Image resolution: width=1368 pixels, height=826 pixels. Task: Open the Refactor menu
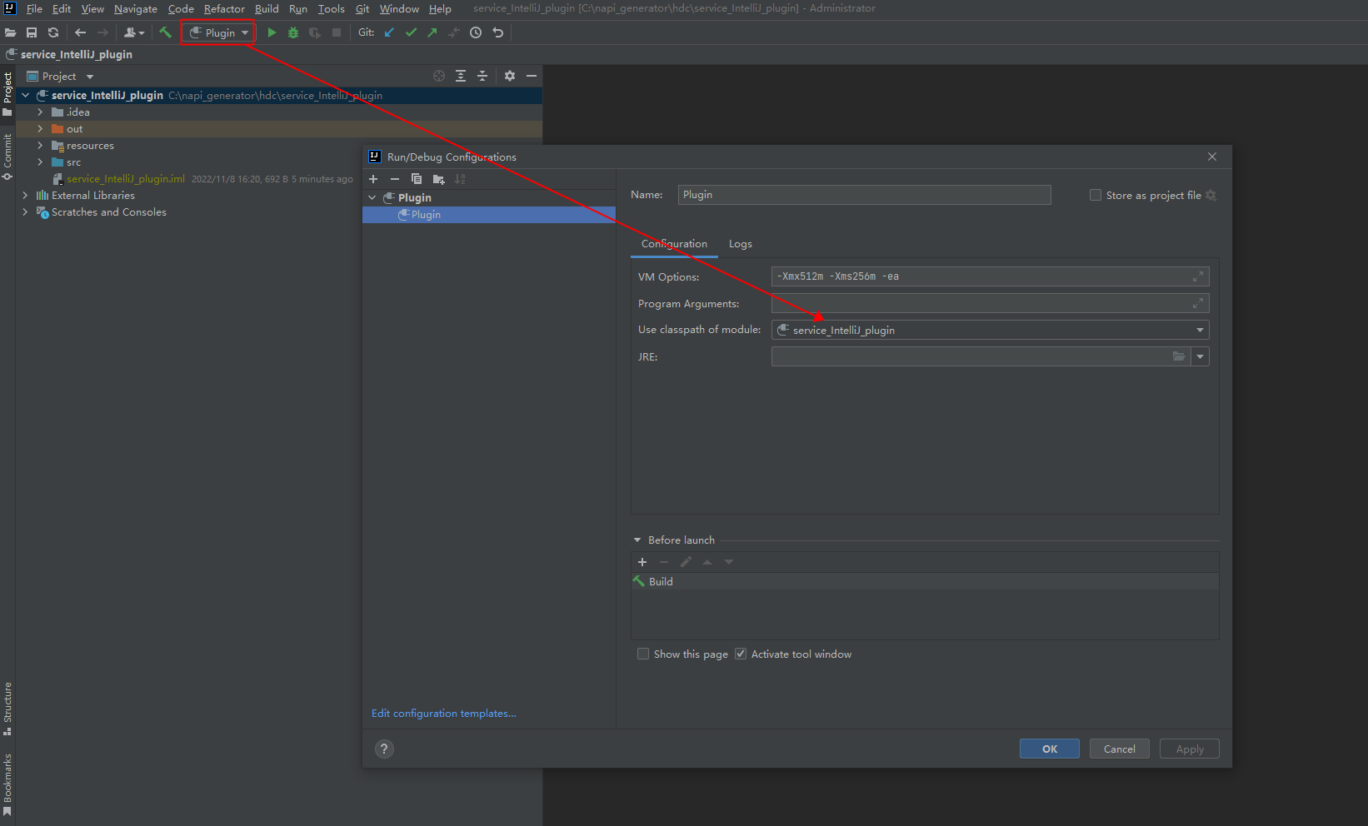(x=224, y=9)
